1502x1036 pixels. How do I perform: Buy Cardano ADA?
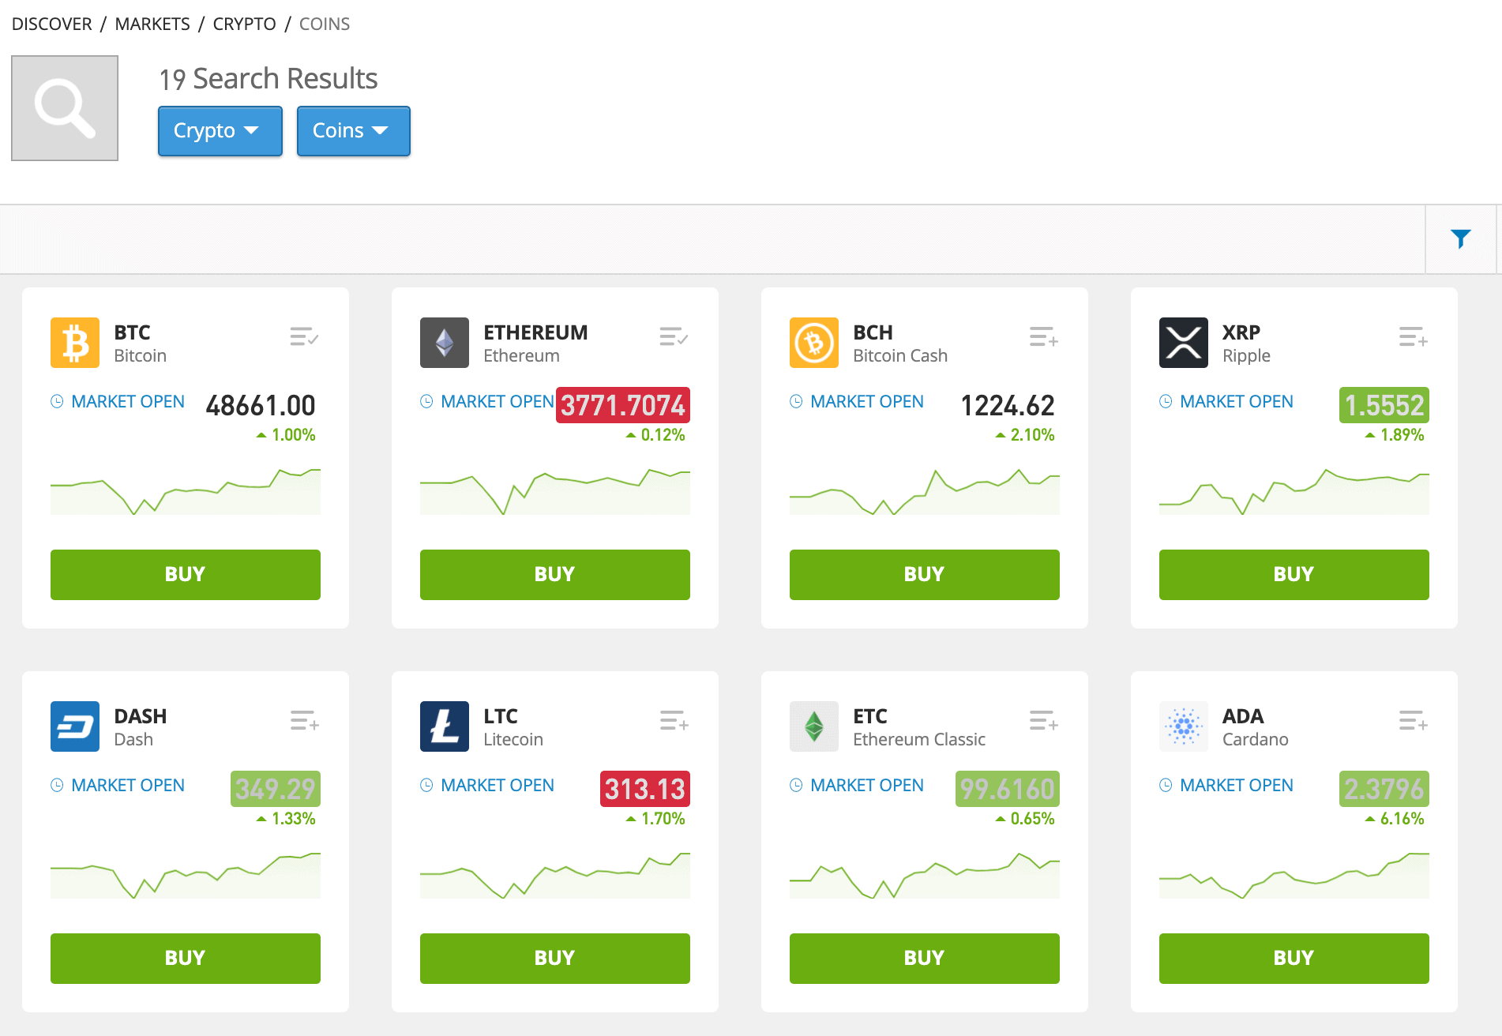1294,958
